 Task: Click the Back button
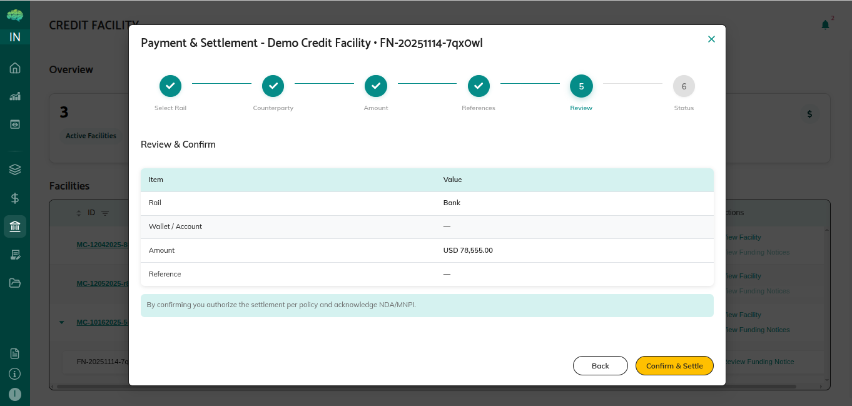point(600,366)
